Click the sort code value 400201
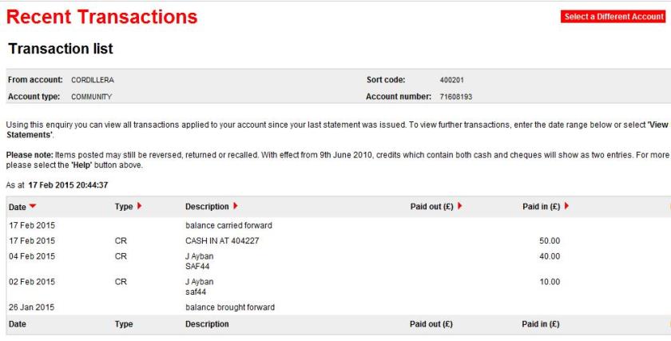The height and width of the screenshot is (341, 671). tap(451, 81)
